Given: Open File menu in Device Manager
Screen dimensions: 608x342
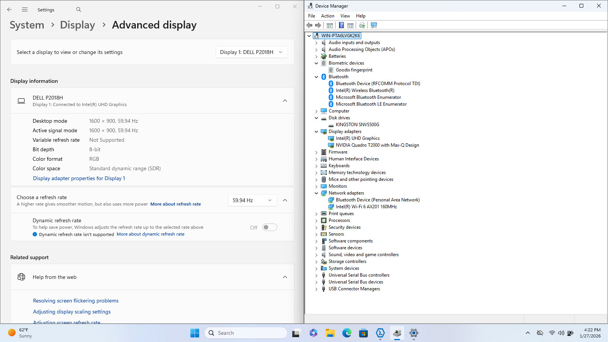Looking at the screenshot, I should [312, 16].
